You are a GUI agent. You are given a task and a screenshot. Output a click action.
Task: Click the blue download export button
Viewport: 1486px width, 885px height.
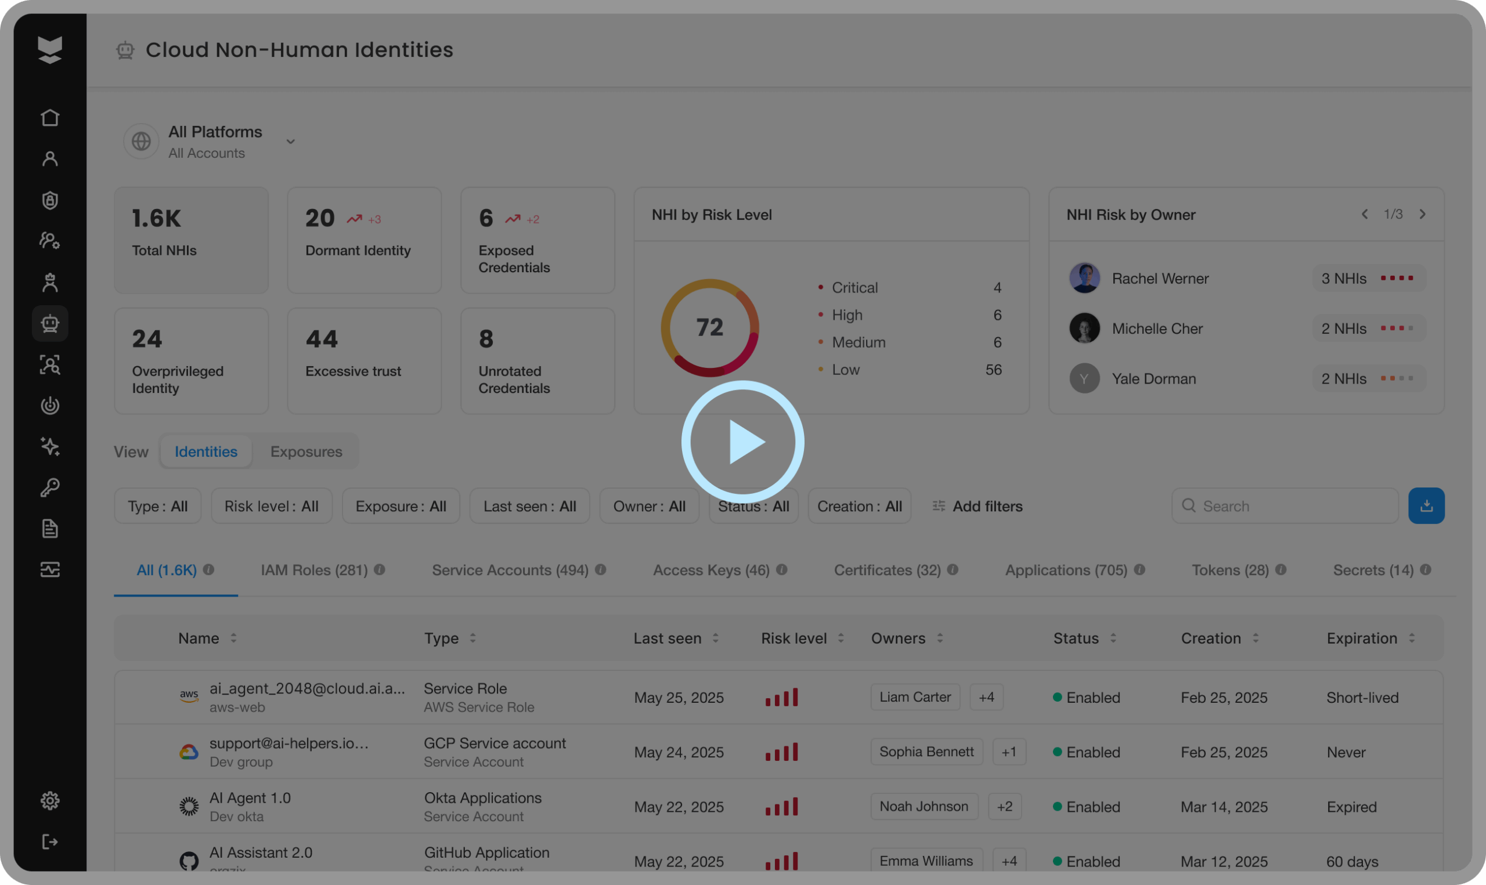pyautogui.click(x=1426, y=505)
